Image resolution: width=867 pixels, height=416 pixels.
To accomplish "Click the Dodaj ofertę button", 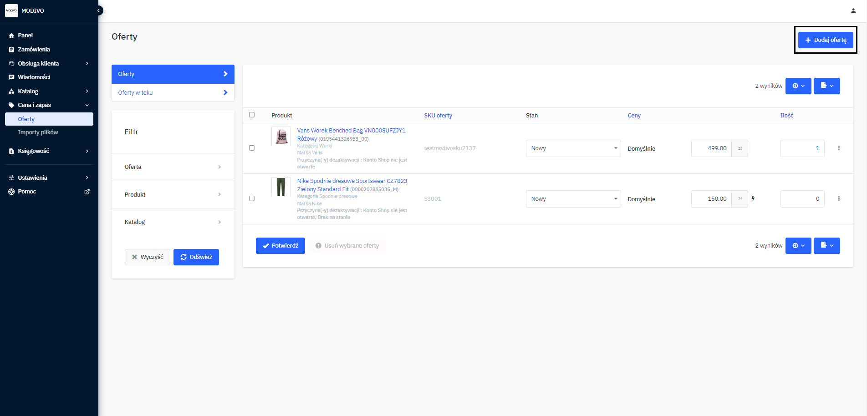I will click(825, 40).
